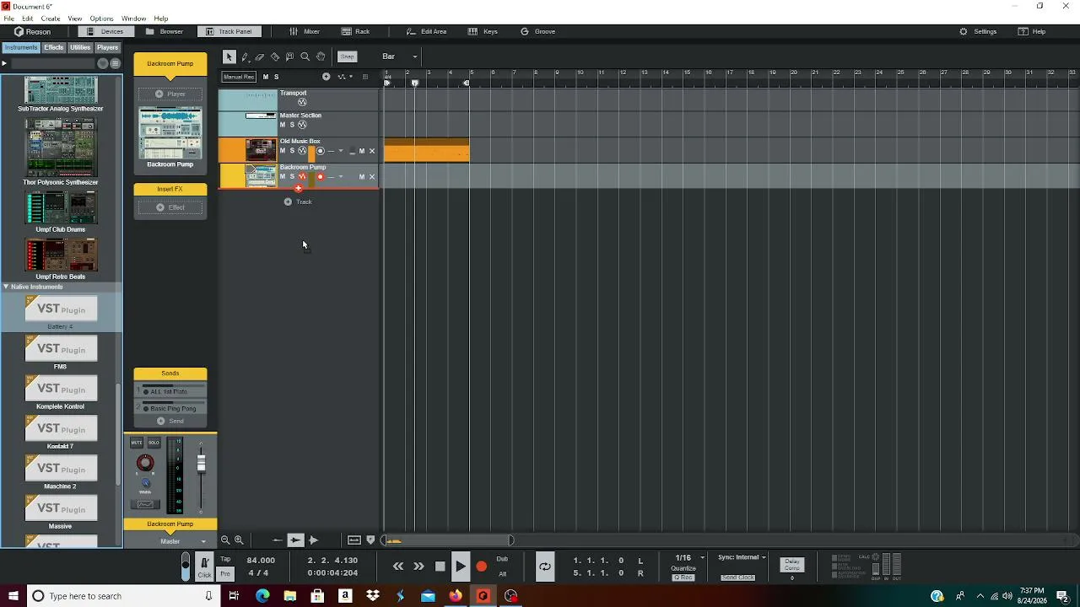
Task: Open the Microsoft Edge taskbar icon
Action: (262, 596)
